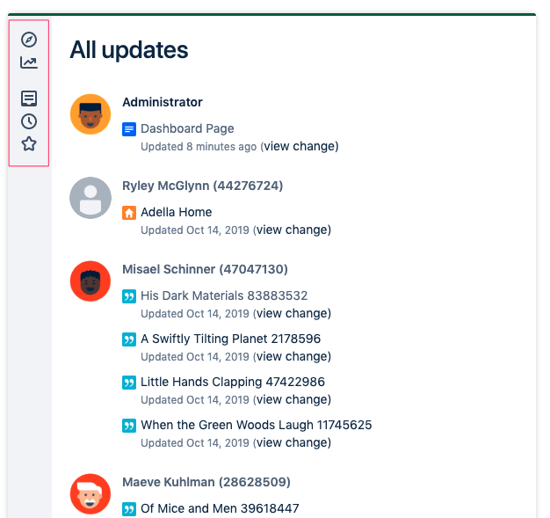Click the orange home icon beside Adella Home
The height and width of the screenshot is (518, 550).
point(129,213)
